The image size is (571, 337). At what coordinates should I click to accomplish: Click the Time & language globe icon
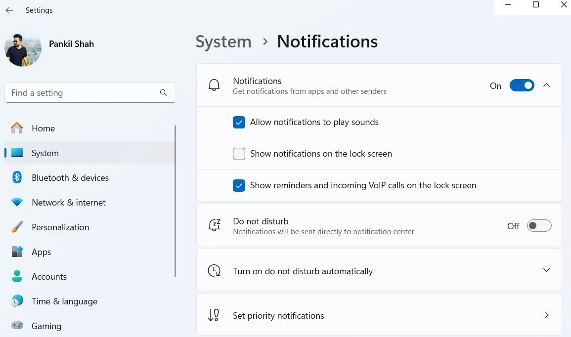(17, 301)
